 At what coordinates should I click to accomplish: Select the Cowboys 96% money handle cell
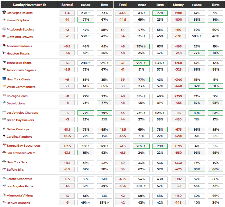197,129
